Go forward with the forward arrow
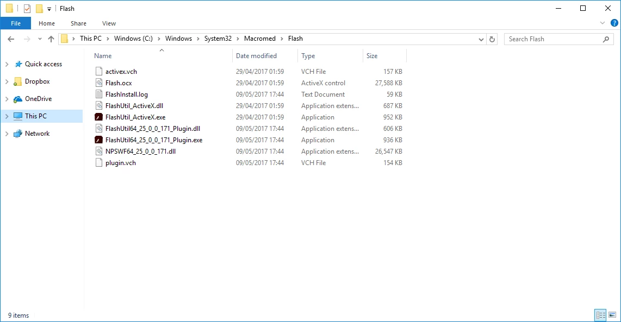 pos(27,39)
